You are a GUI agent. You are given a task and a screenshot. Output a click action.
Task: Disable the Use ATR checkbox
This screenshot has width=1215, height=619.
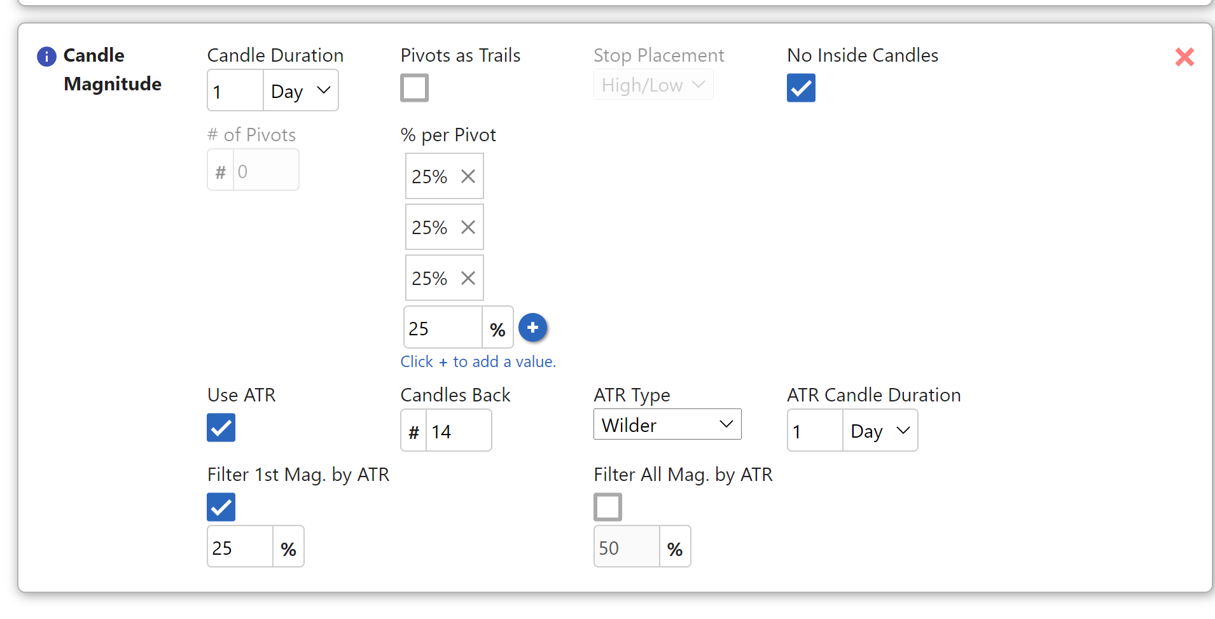pos(221,428)
